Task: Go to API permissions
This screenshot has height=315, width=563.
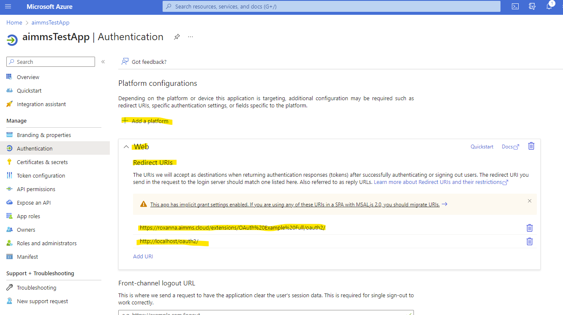Action: [36, 189]
